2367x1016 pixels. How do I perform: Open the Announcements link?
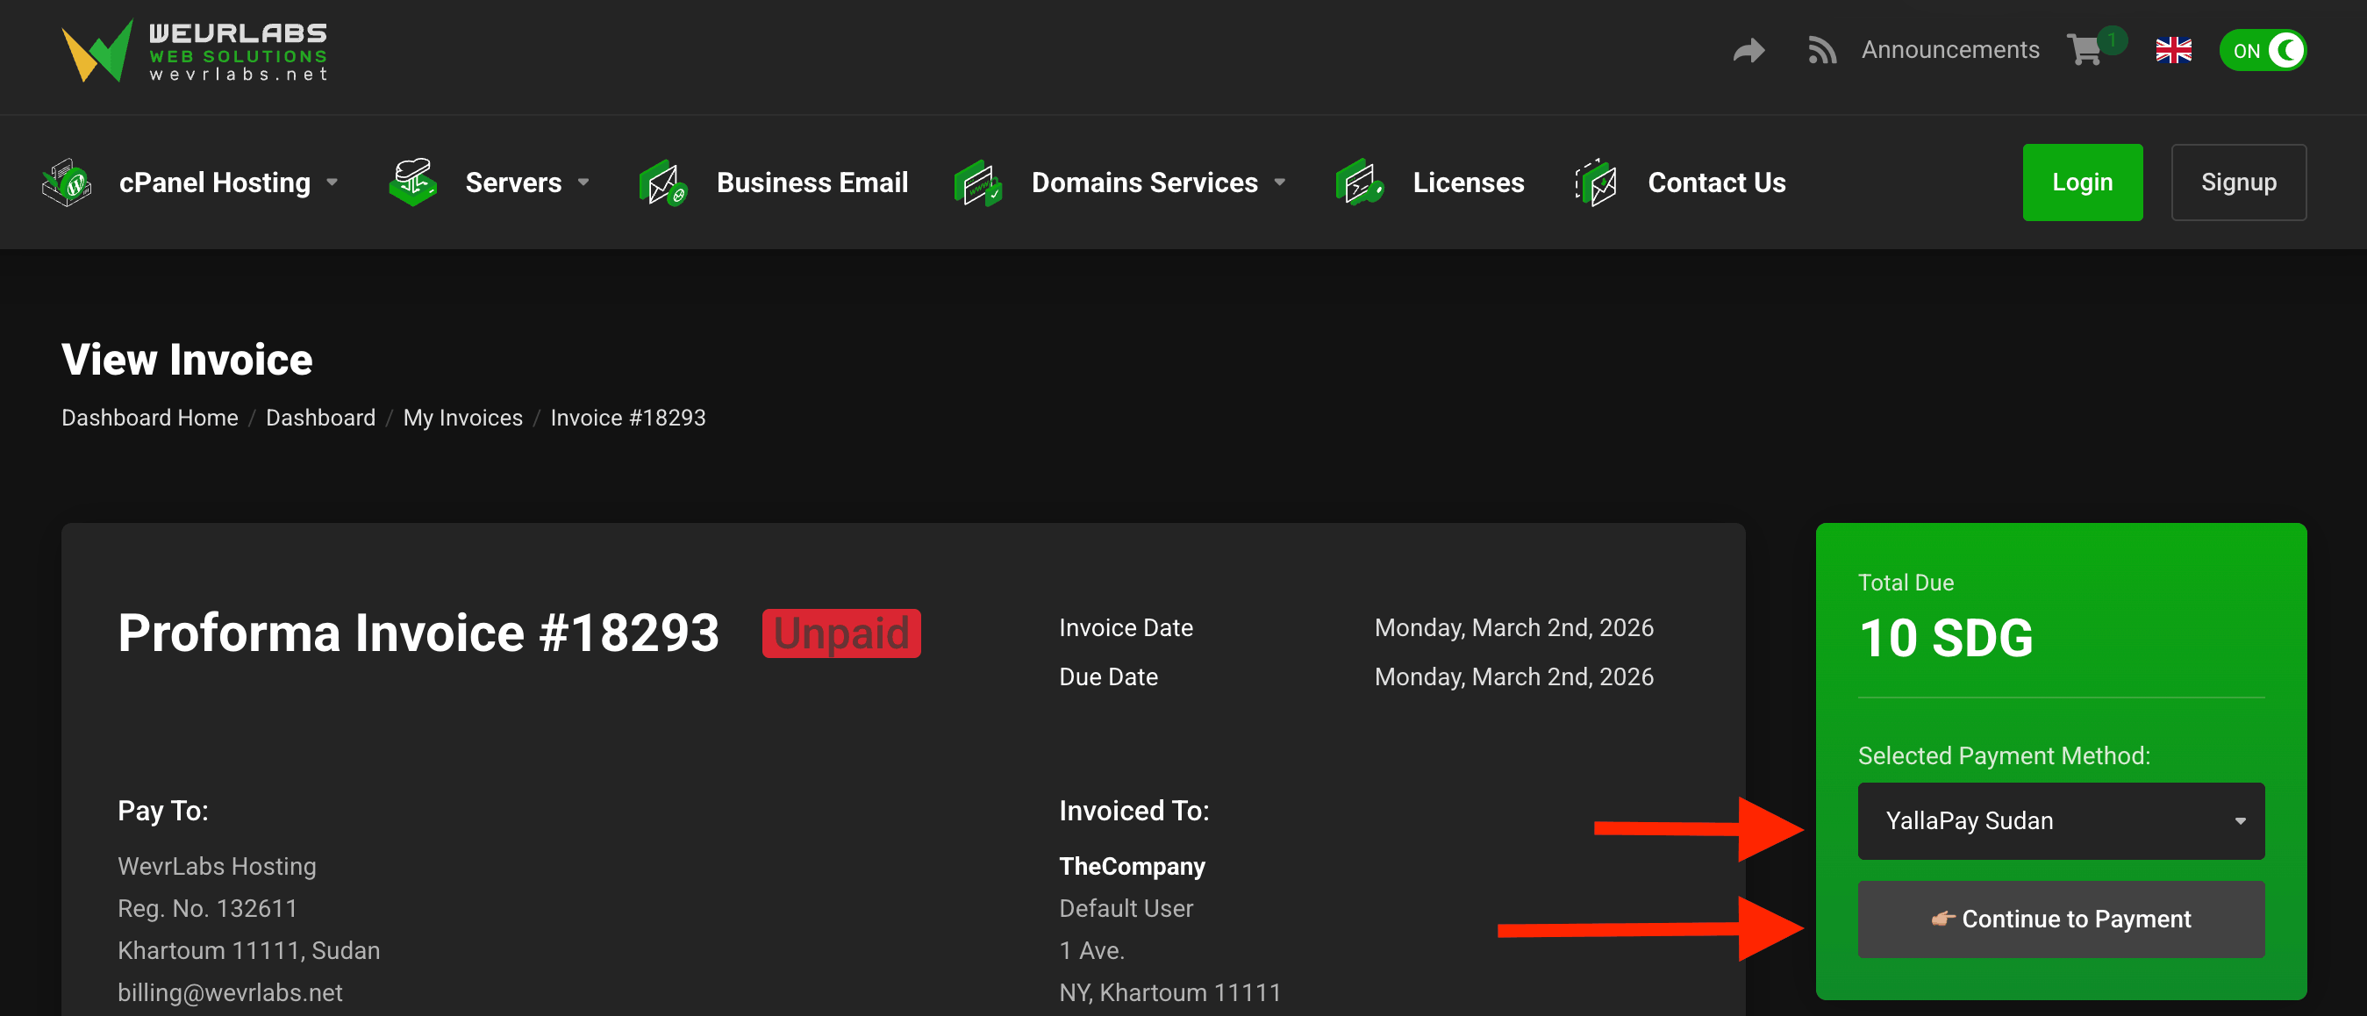pos(1949,51)
